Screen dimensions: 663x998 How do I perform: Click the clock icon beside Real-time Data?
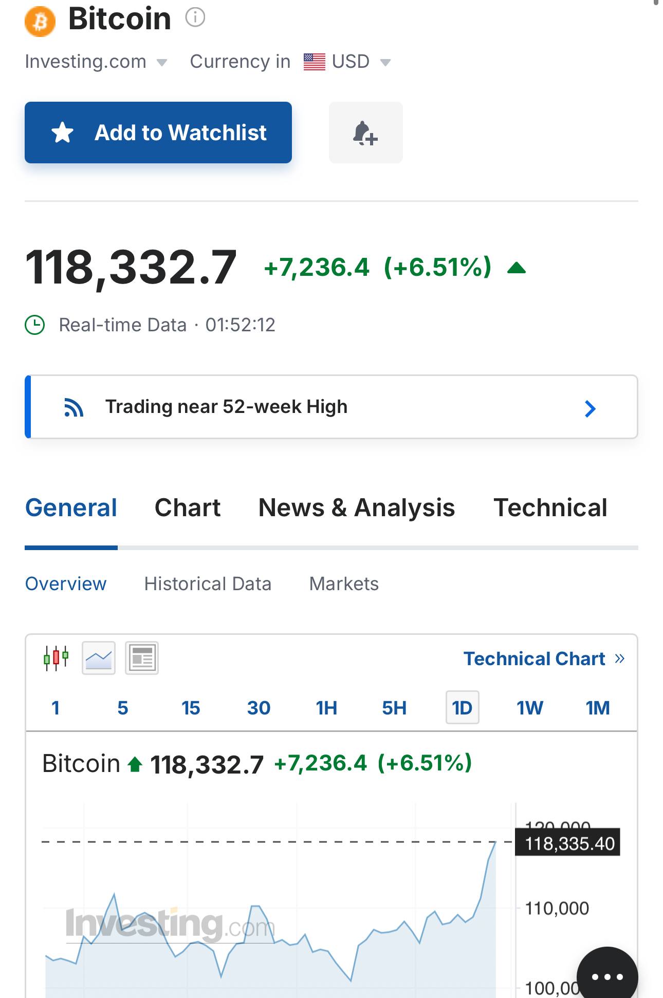coord(35,325)
